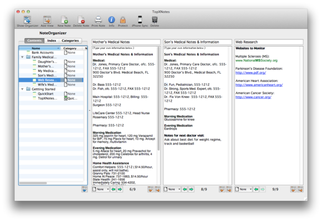Click the Protect padlock icon

(123, 20)
